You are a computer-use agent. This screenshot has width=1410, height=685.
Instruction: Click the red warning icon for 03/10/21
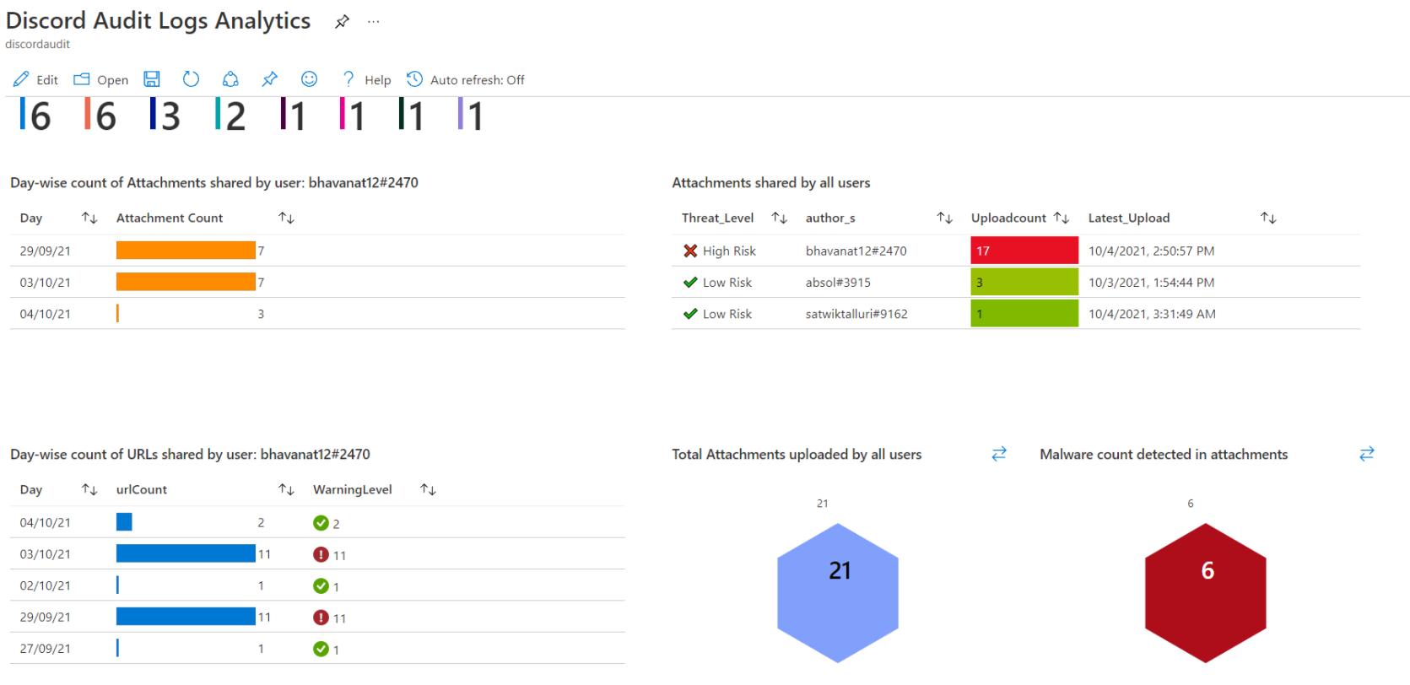pos(321,554)
